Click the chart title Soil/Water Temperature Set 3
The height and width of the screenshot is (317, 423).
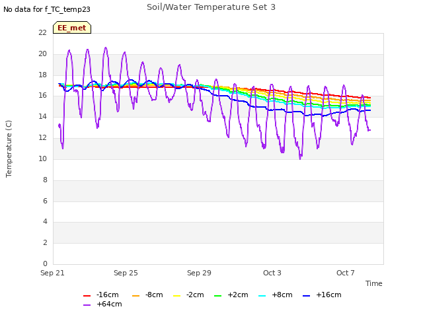[x=211, y=7]
